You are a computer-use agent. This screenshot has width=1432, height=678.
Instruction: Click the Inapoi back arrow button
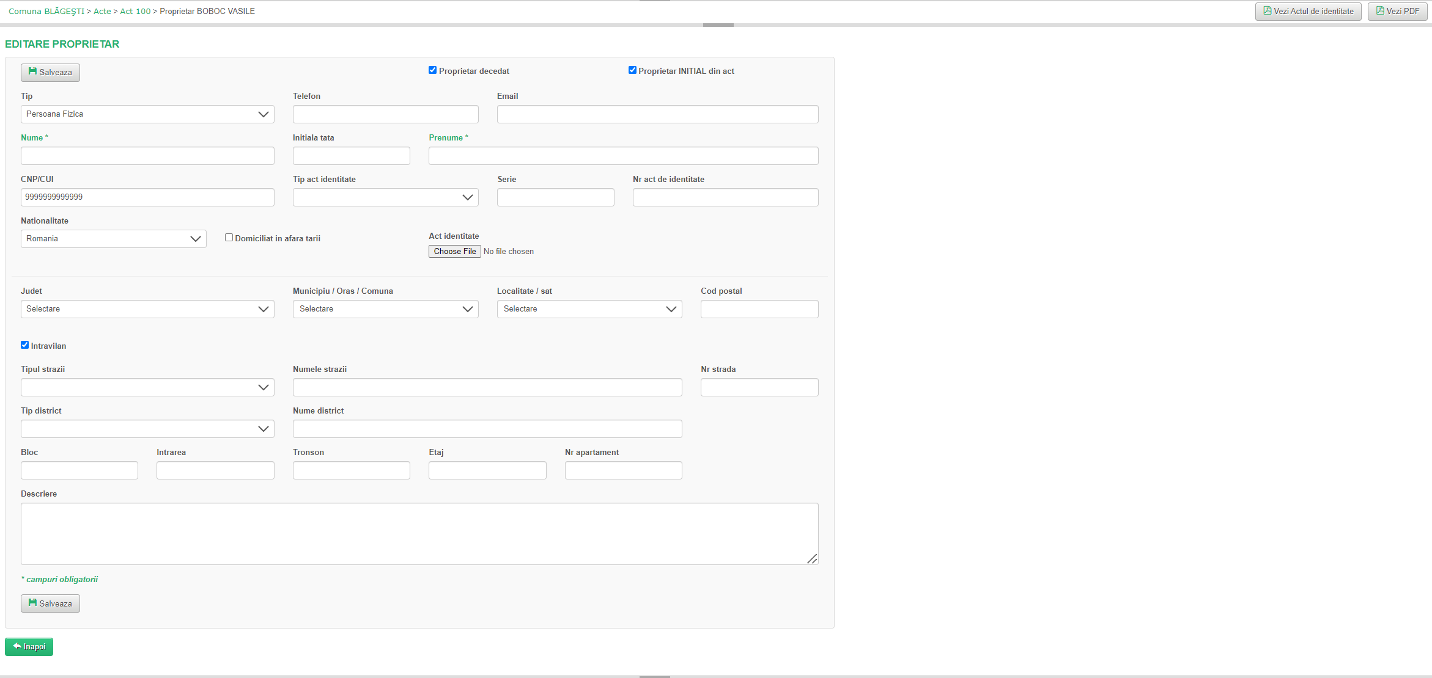[x=29, y=646]
